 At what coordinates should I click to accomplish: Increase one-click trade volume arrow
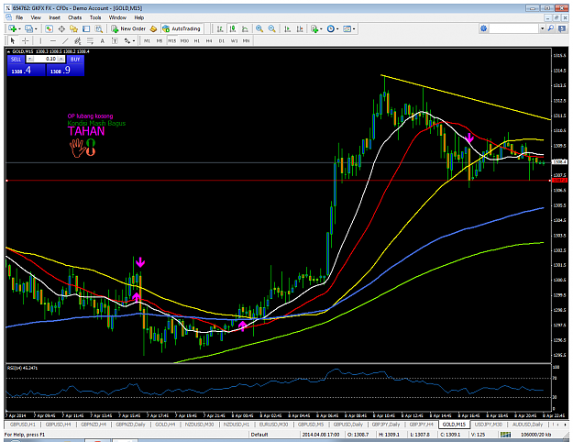tap(61, 59)
